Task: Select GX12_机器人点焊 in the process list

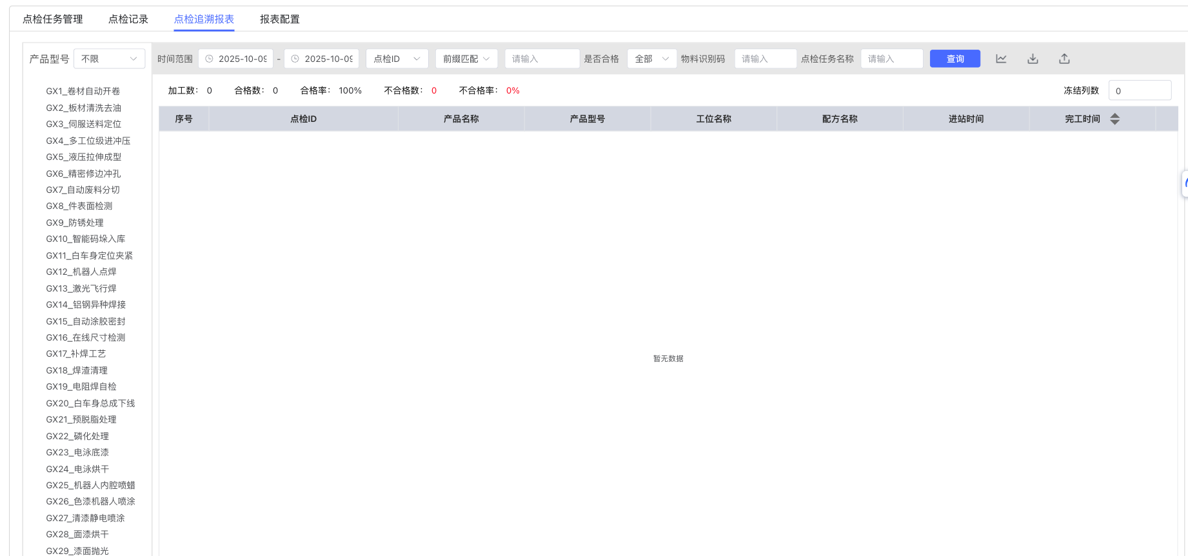Action: click(81, 272)
